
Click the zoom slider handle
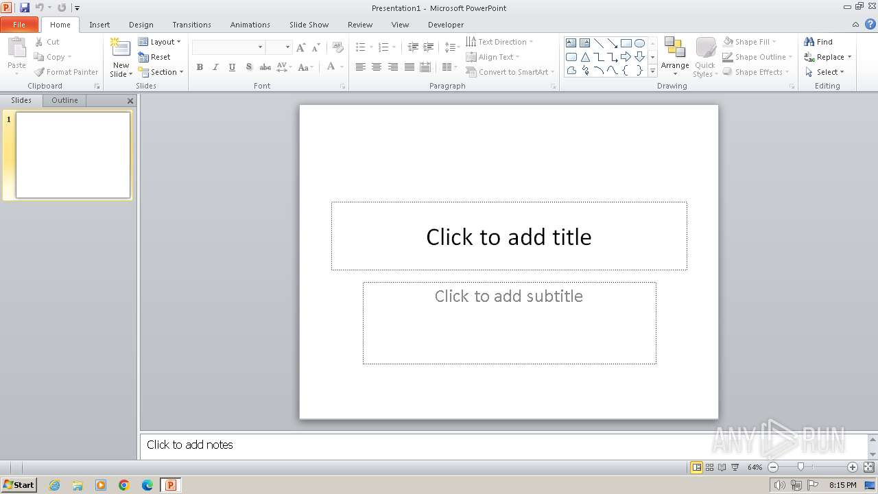pyautogui.click(x=800, y=467)
